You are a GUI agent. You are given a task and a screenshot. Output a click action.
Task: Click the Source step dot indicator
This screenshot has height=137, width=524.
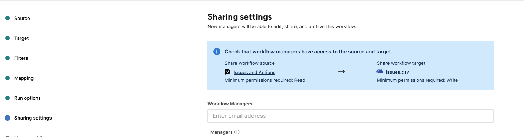[x=8, y=18]
